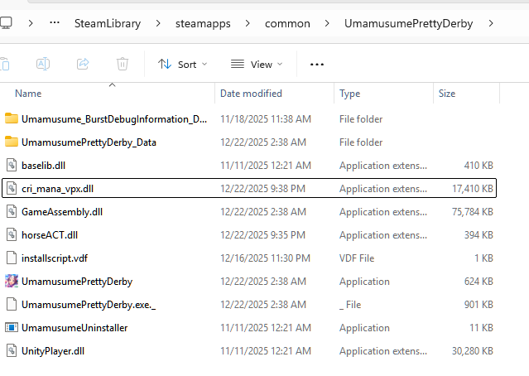The width and height of the screenshot is (529, 376).
Task: Click the GameAssembly.dll file name
Action: coord(62,212)
